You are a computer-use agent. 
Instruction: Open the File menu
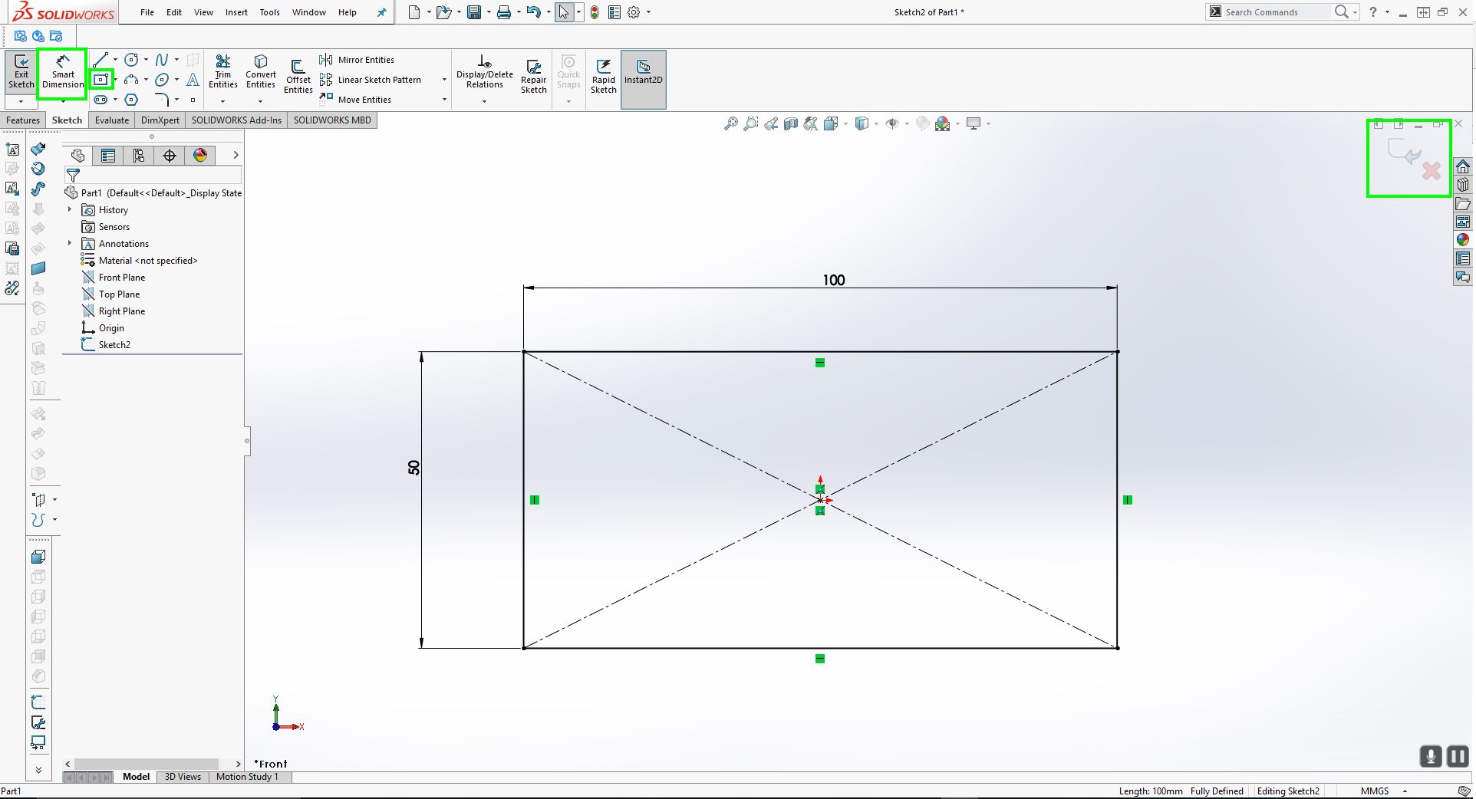click(x=147, y=12)
